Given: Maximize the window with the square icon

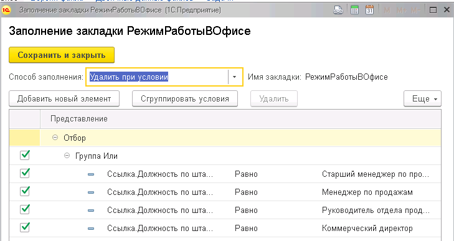Looking at the screenshot, I should pyautogui.click(x=433, y=11).
